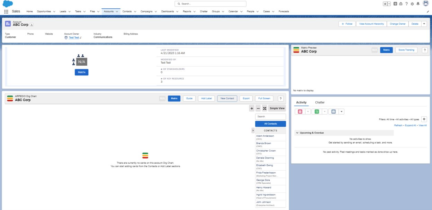
Task: Click View Account Hierarchy
Action: pos(371,24)
